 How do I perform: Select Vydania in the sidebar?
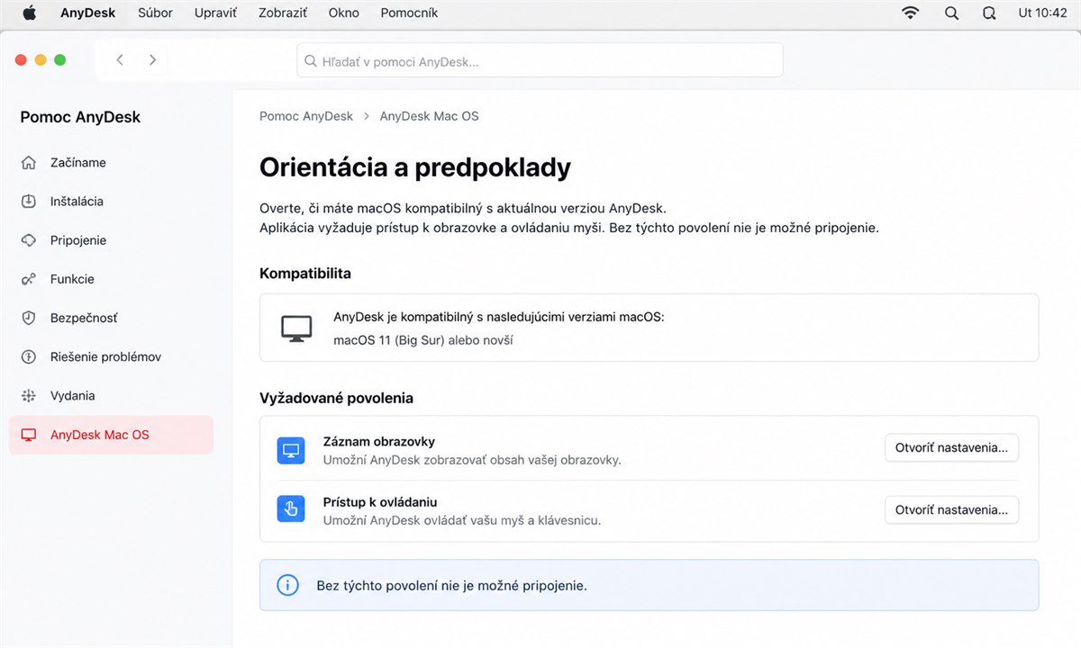pos(111,395)
